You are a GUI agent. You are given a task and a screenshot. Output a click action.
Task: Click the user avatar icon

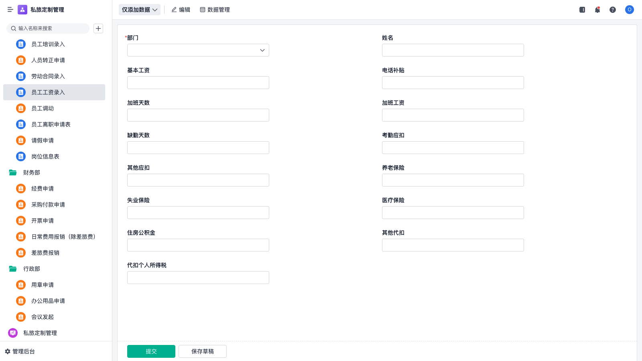630,10
